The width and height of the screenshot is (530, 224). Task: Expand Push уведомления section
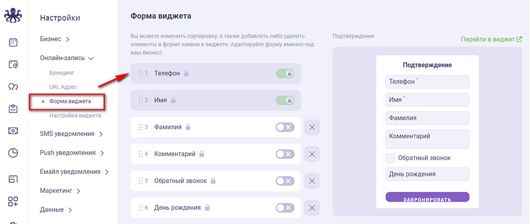[72, 153]
